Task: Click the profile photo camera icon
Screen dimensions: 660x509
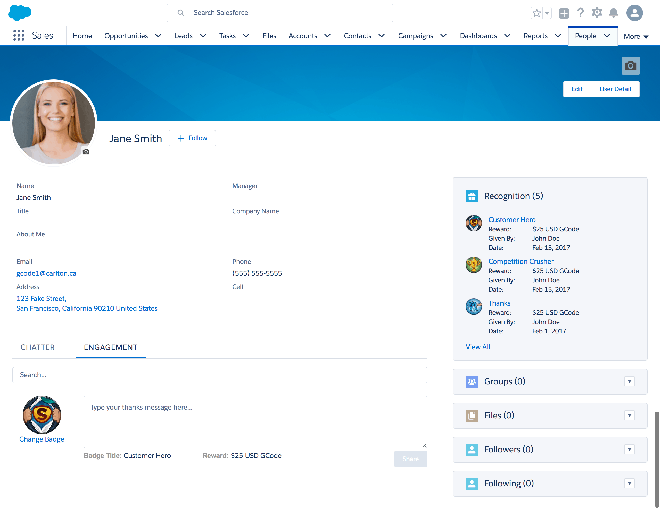Action: pyautogui.click(x=86, y=151)
